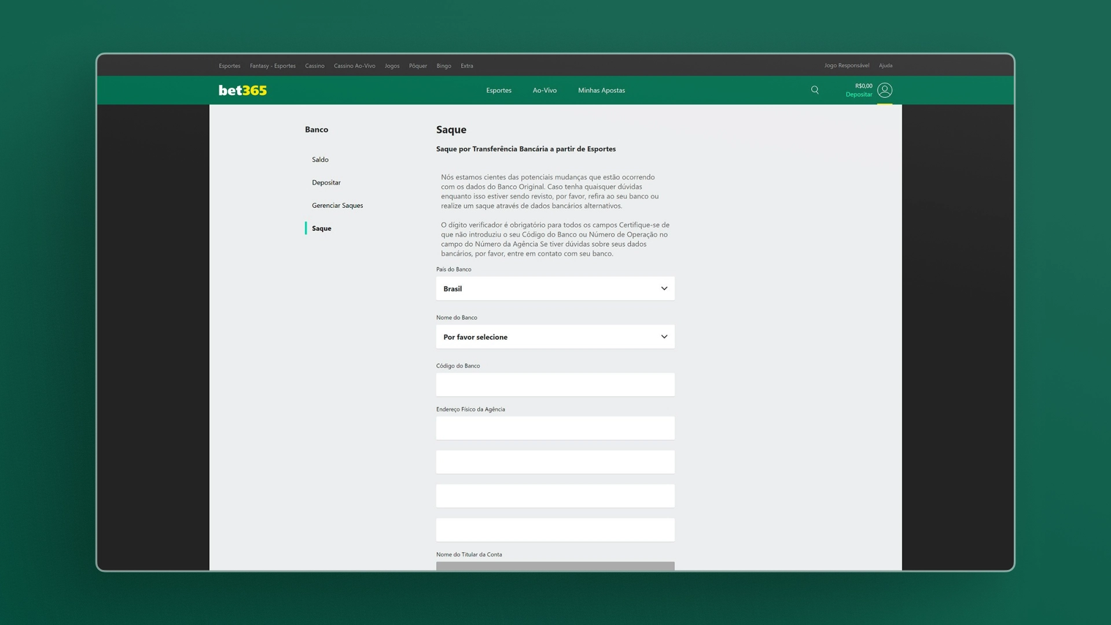
Task: Go to Bingo section
Action: point(444,65)
